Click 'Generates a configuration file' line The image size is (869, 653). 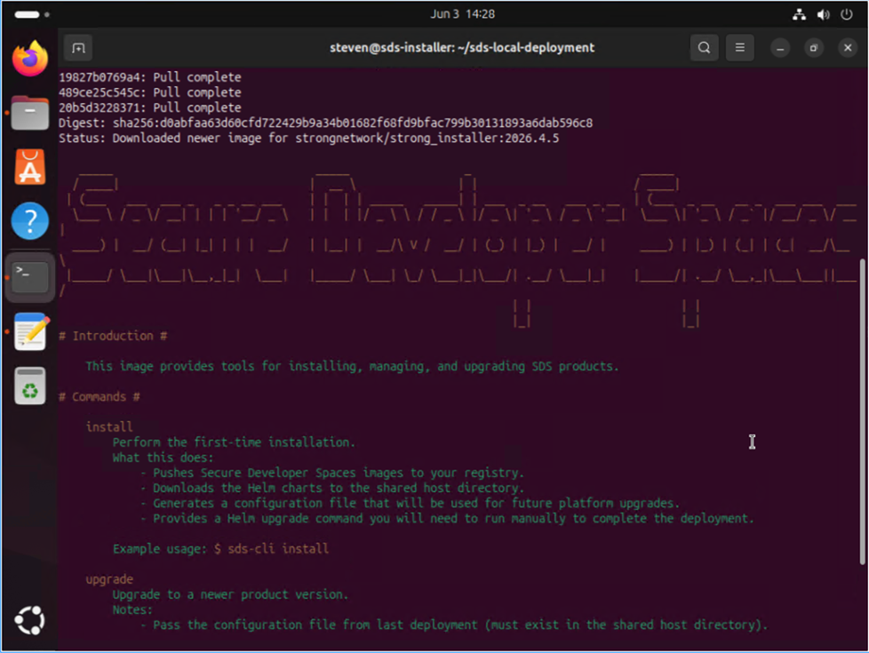pos(411,504)
